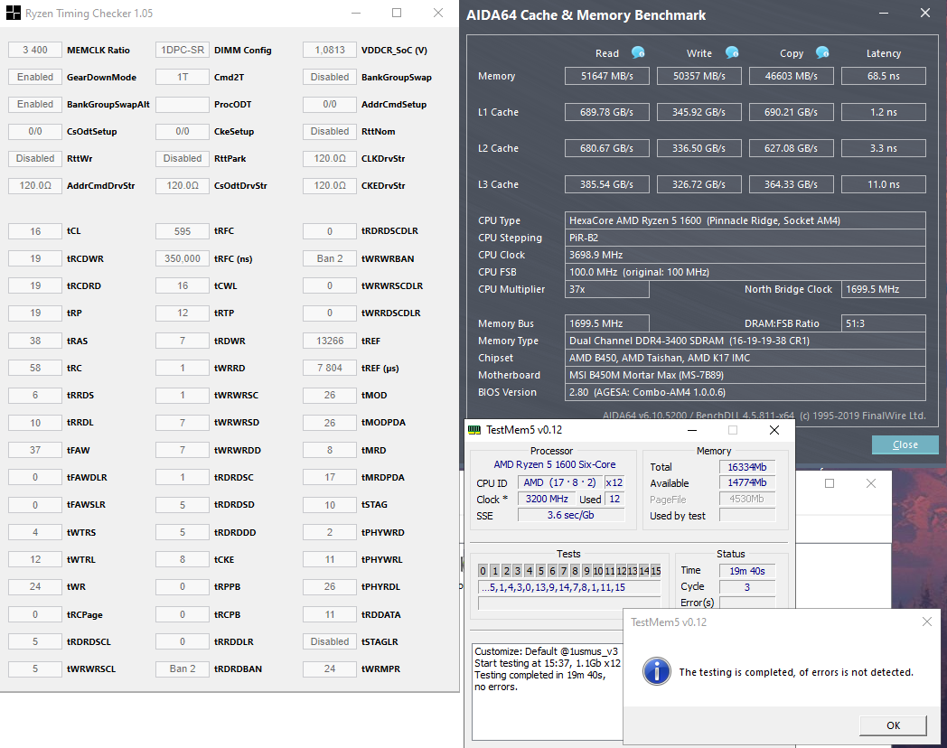Click the Memory Copy 46603 MB/s cell
The image size is (947, 748).
click(792, 76)
